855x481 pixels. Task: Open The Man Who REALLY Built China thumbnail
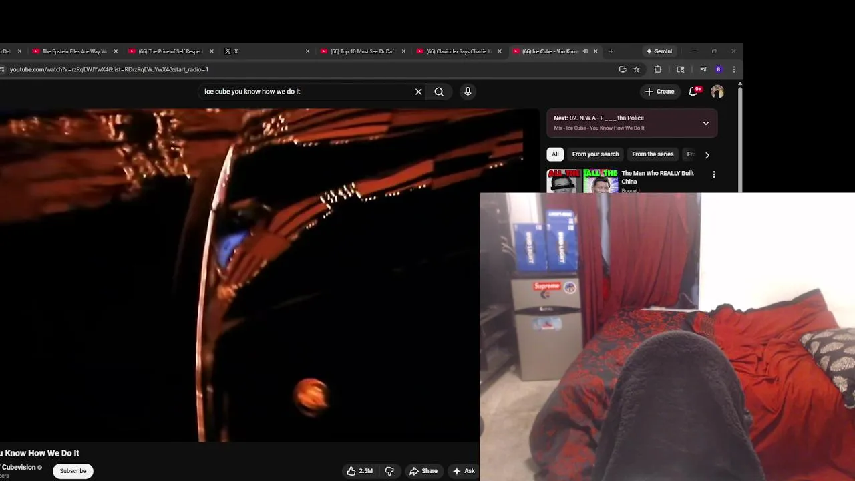(582, 180)
